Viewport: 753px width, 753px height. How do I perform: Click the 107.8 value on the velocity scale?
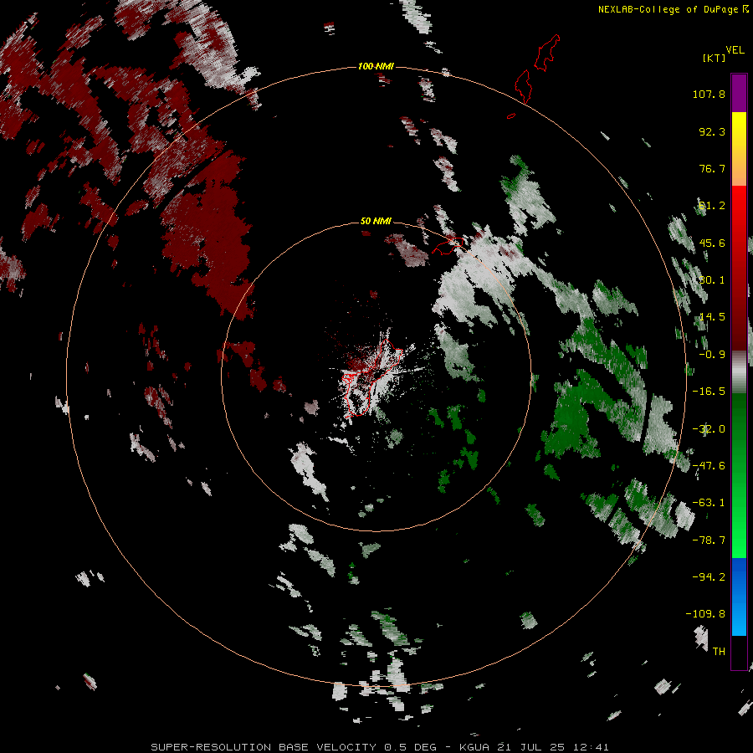[x=709, y=94]
